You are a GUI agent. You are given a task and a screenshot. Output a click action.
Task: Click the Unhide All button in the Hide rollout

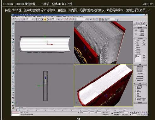[x=140, y=76]
